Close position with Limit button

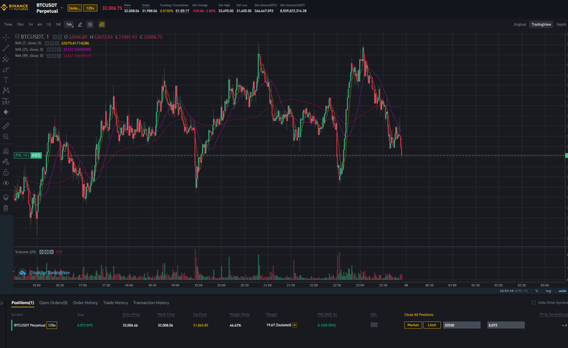(432, 325)
